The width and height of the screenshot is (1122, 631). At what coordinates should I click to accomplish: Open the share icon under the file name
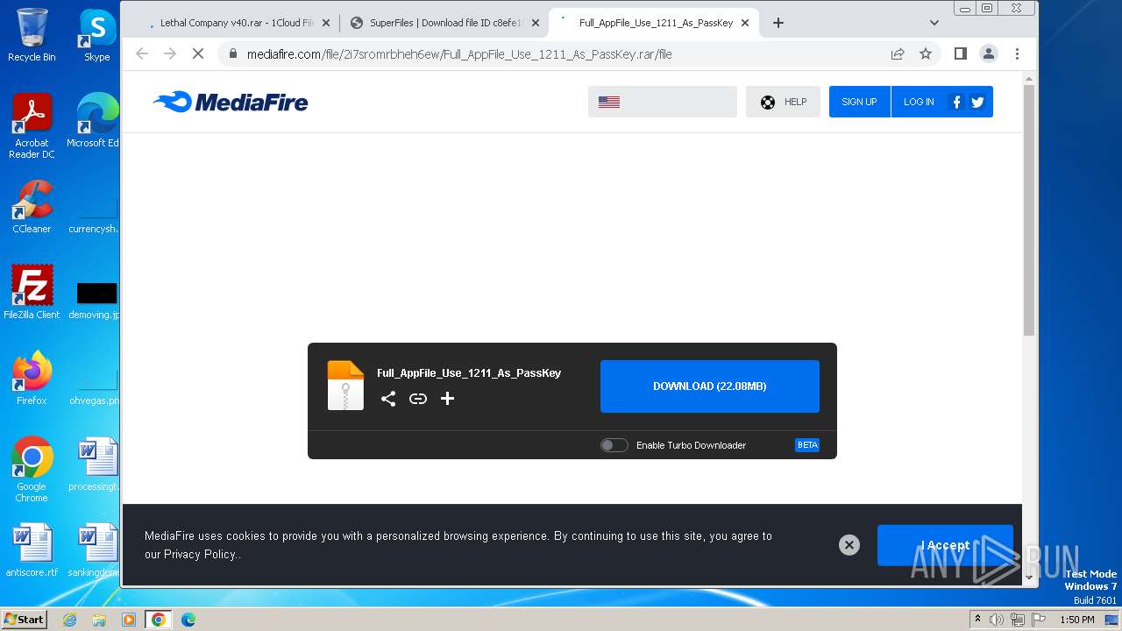point(388,399)
